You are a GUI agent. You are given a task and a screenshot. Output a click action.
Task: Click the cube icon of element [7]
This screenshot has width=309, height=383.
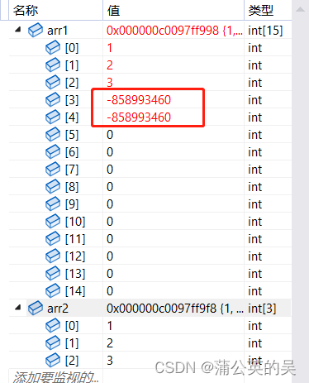(x=53, y=169)
